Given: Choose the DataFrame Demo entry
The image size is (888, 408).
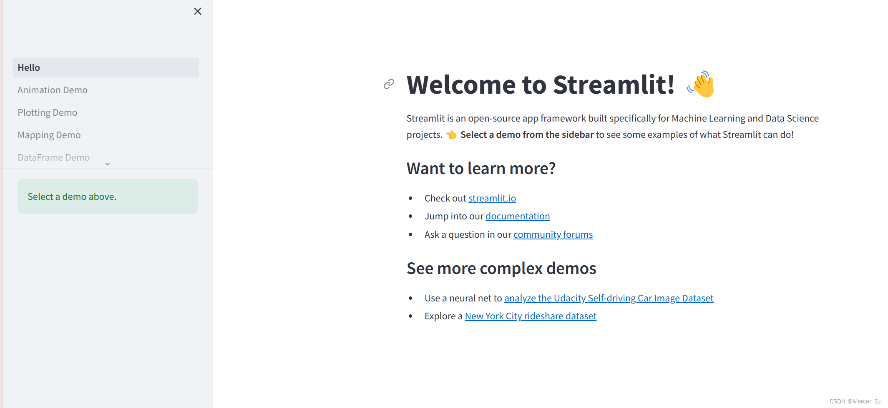Looking at the screenshot, I should click(x=53, y=157).
